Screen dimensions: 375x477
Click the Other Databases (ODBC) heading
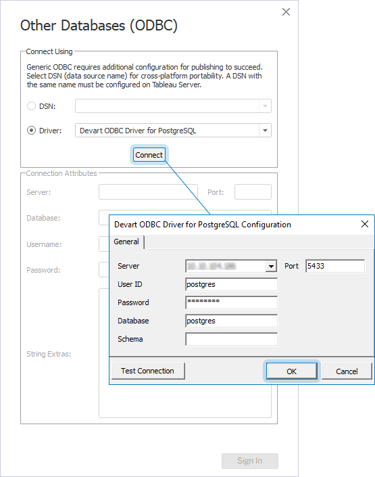pos(99,26)
